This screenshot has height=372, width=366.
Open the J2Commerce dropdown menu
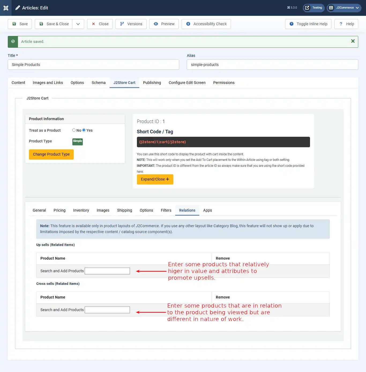click(344, 8)
